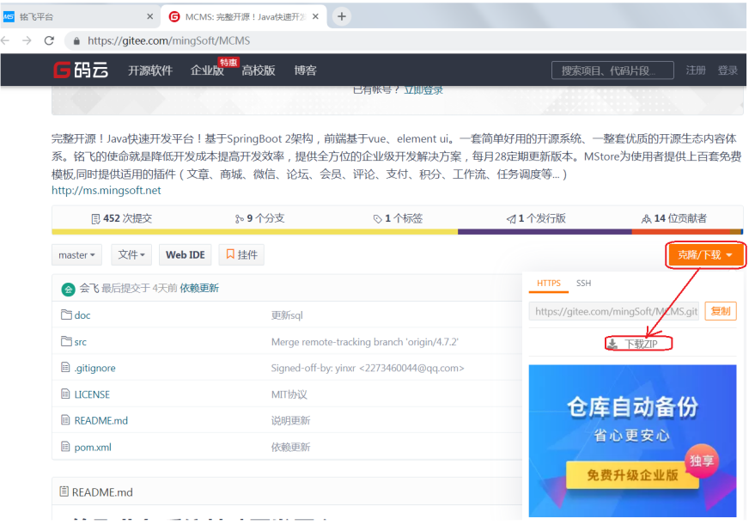Click the browser address bar URL
The image size is (749, 525).
pyautogui.click(x=168, y=41)
